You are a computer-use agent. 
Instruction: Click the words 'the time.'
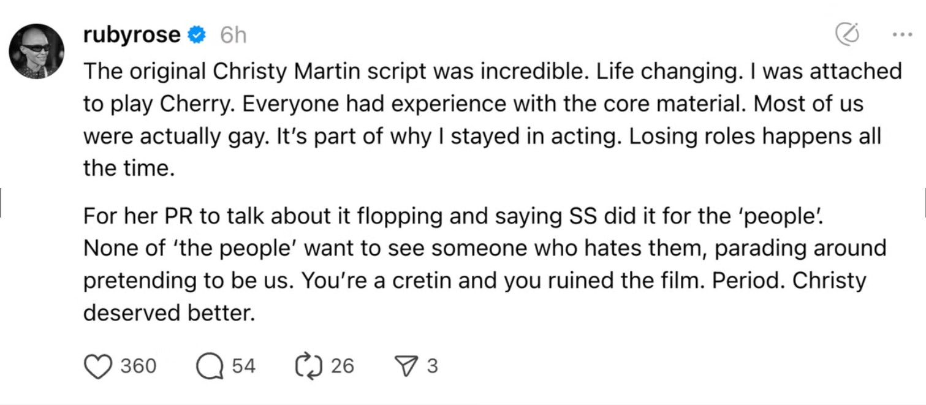[x=129, y=167]
